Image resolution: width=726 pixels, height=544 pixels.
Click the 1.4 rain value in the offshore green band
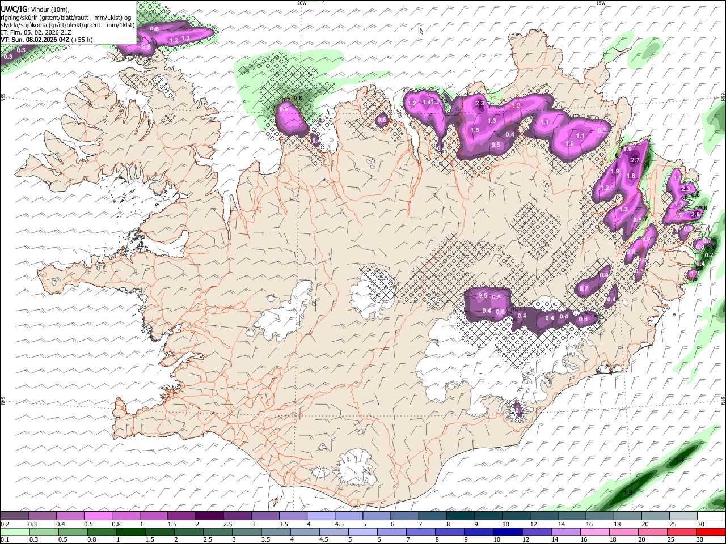(x=679, y=460)
